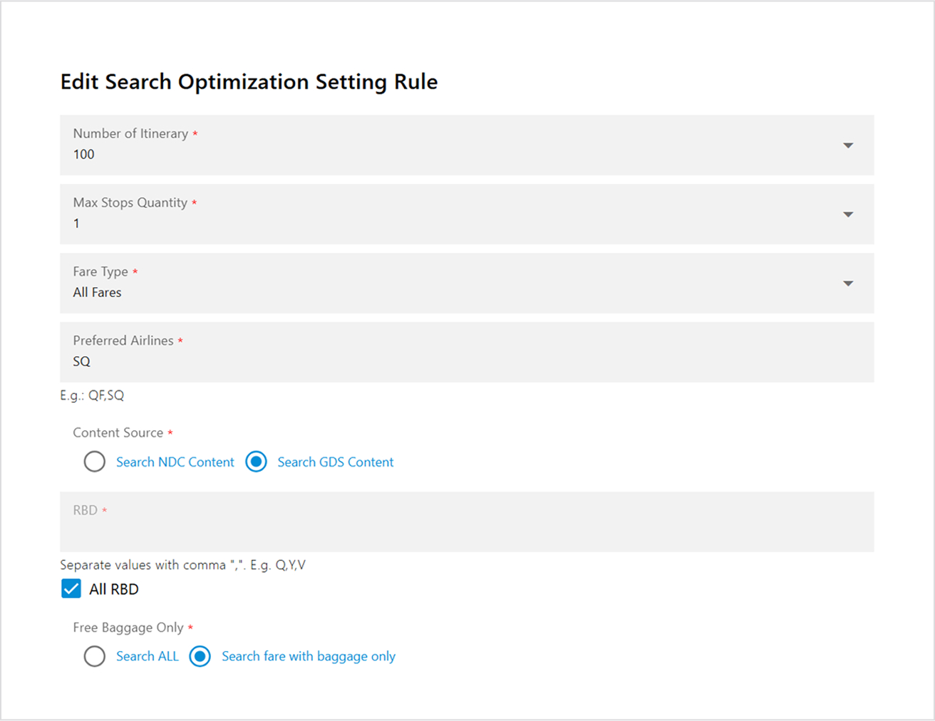
Task: Open the Max Stops Quantity dropdown arrow
Action: 847,214
